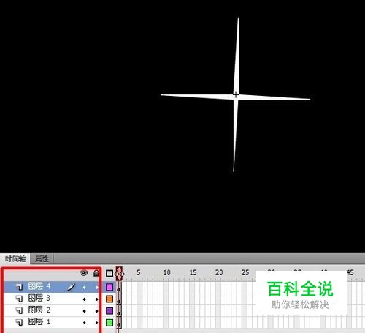
Task: Switch to the 时间轴 tab
Action: pyautogui.click(x=15, y=258)
